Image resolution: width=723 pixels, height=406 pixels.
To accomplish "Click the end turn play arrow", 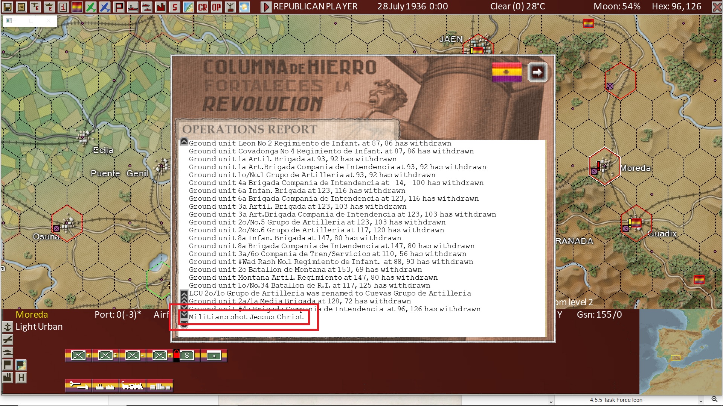I will (266, 7).
